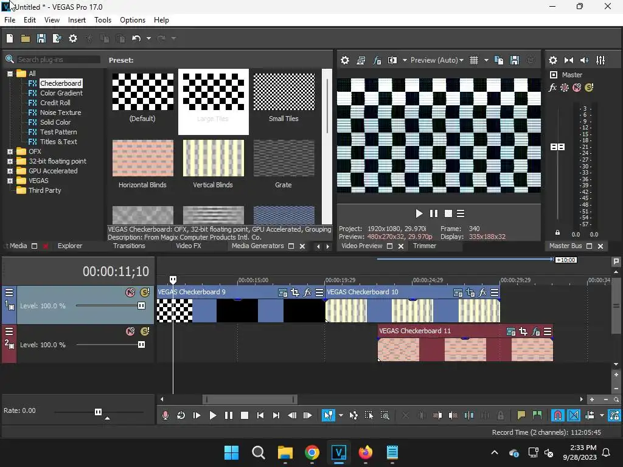
Task: Open hamburger menu on Checkerboard 9 clip
Action: [x=319, y=292]
